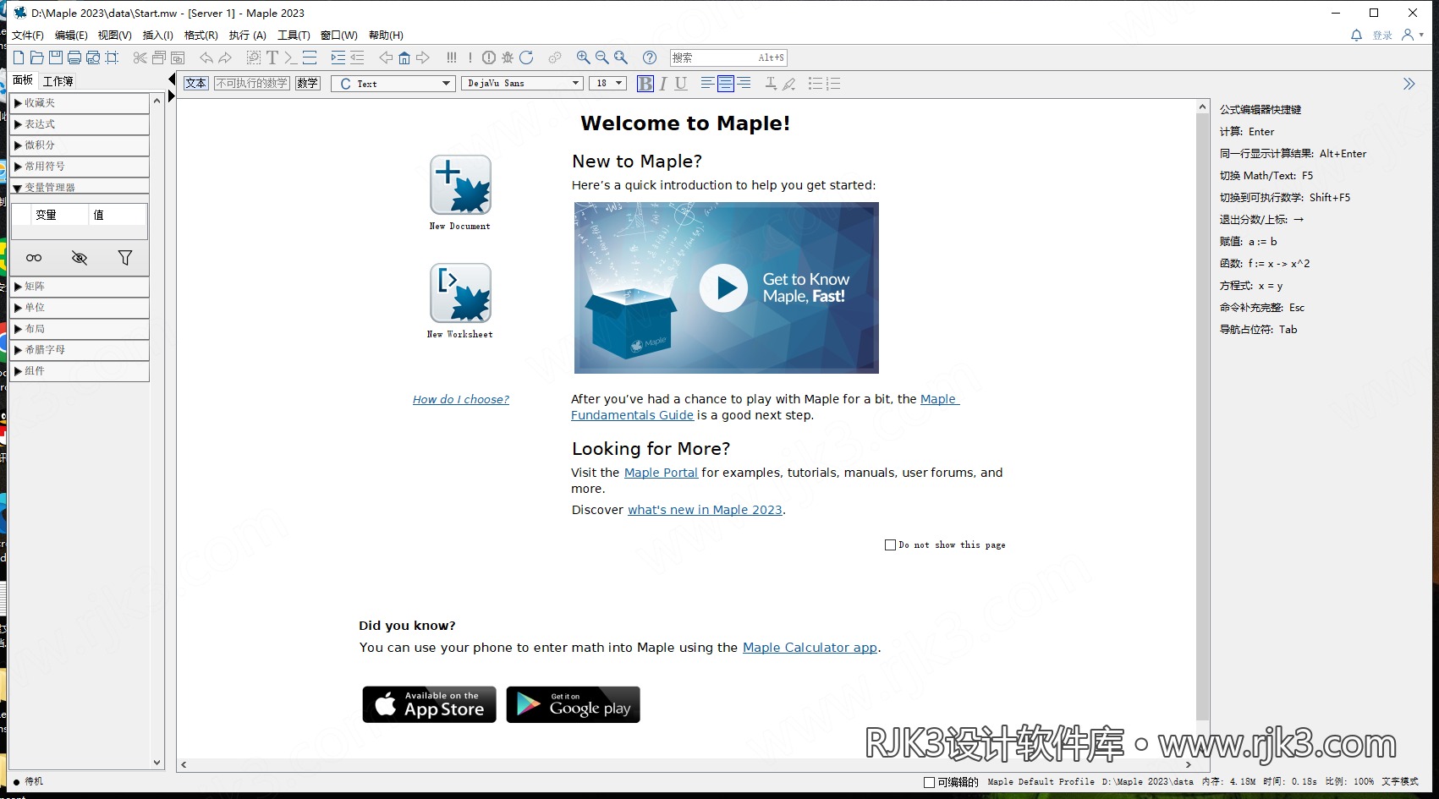Switch to 文本 text input mode

click(x=196, y=84)
